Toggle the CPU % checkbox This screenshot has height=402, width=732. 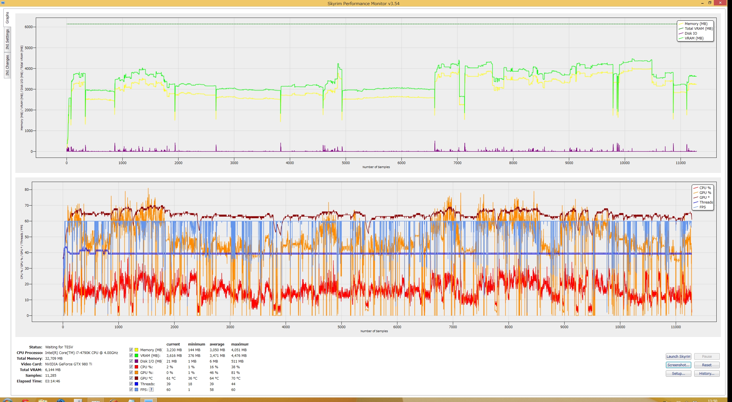pos(131,367)
